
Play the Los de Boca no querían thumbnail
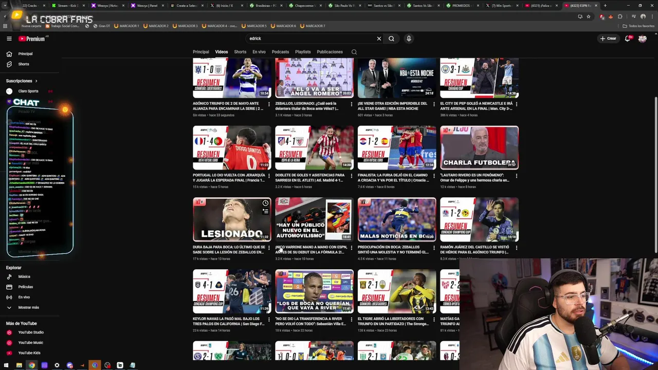[314, 291]
